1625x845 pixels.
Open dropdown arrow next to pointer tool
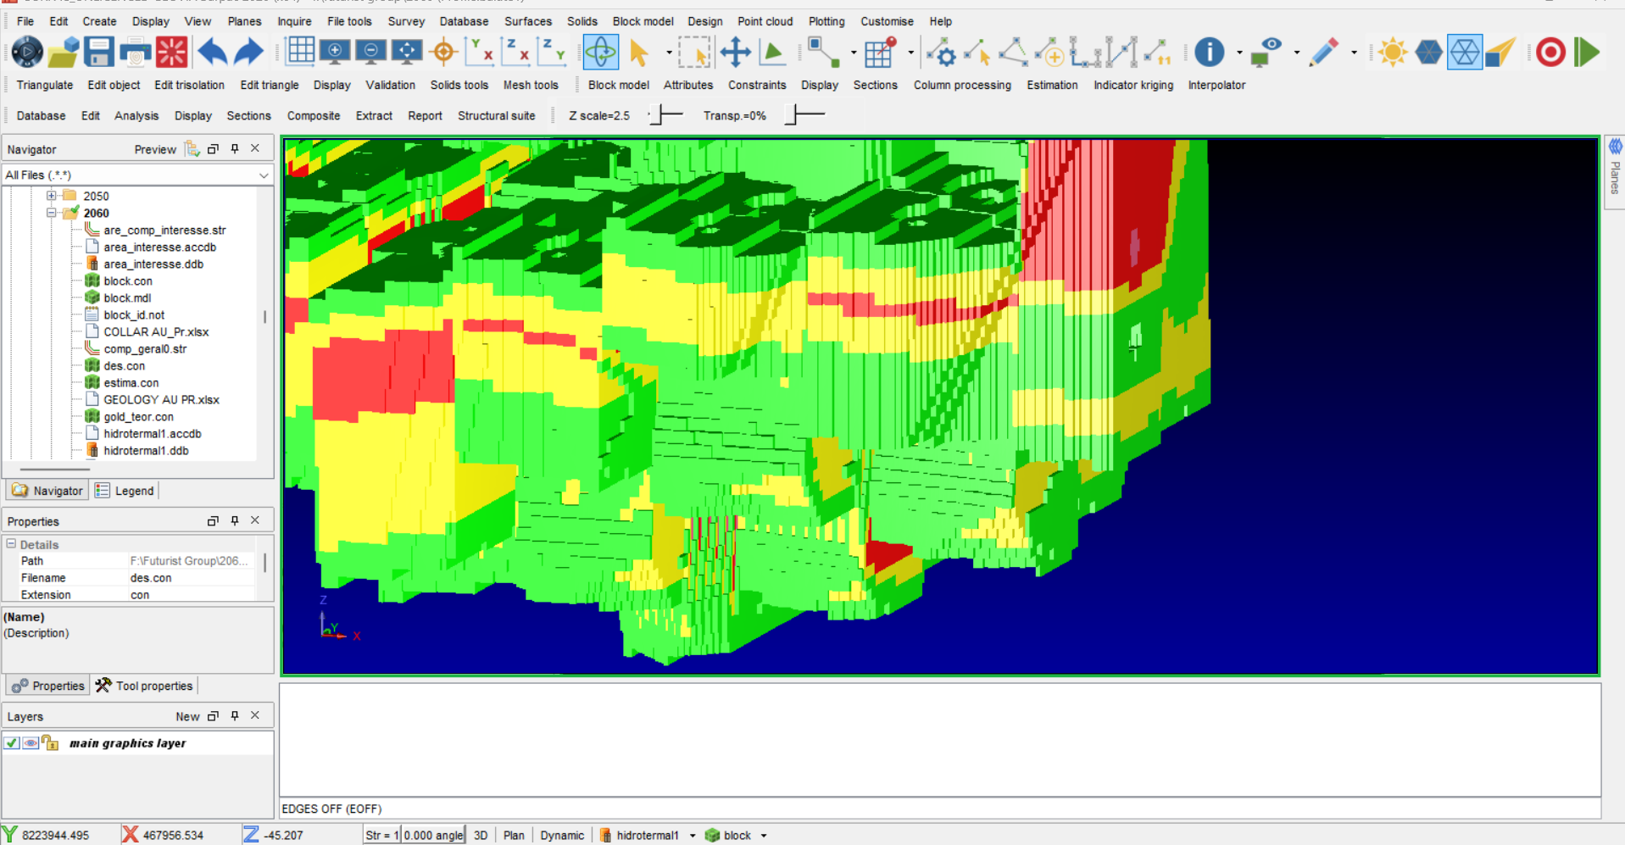coord(669,53)
